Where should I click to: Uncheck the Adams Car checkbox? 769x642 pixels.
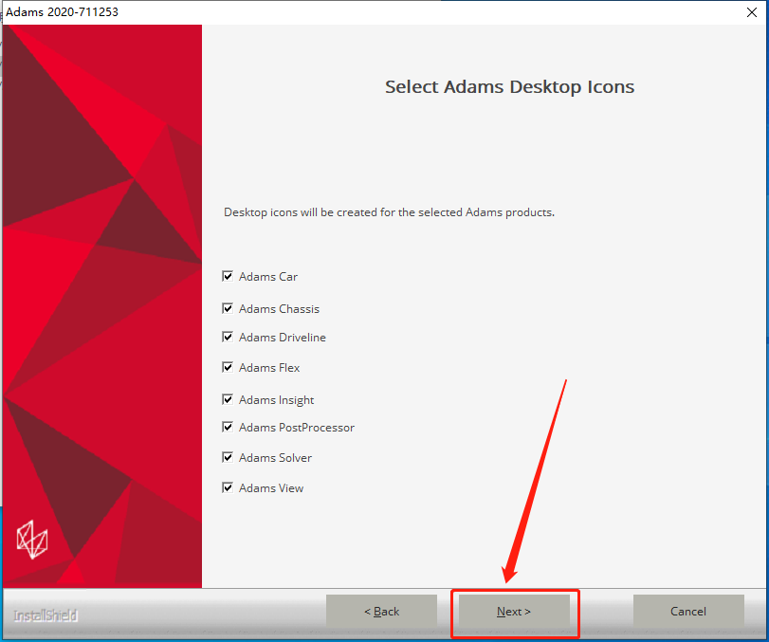point(228,276)
